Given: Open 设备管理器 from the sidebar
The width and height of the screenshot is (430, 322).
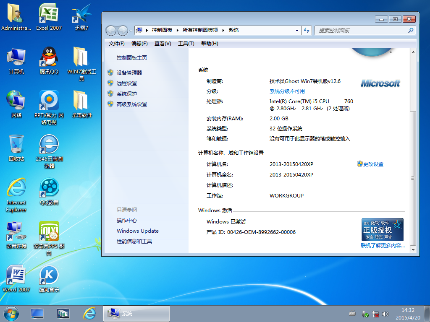Looking at the screenshot, I should tap(129, 73).
